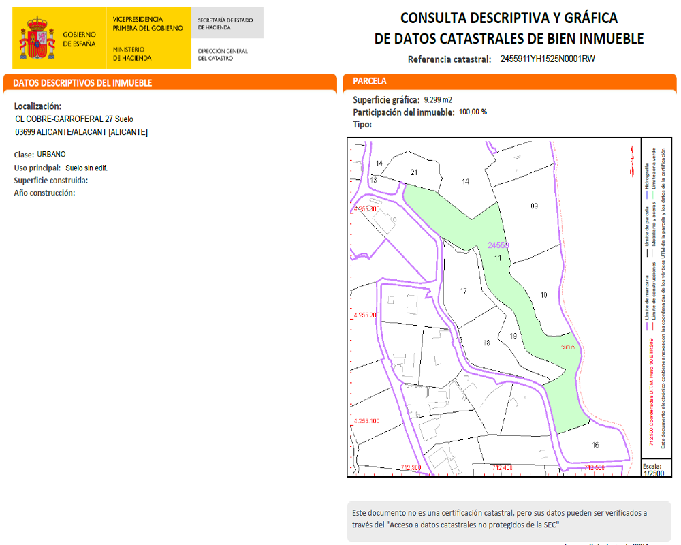Click the 'Hidrografía' legend entry
The height and width of the screenshot is (545, 681).
(x=647, y=182)
